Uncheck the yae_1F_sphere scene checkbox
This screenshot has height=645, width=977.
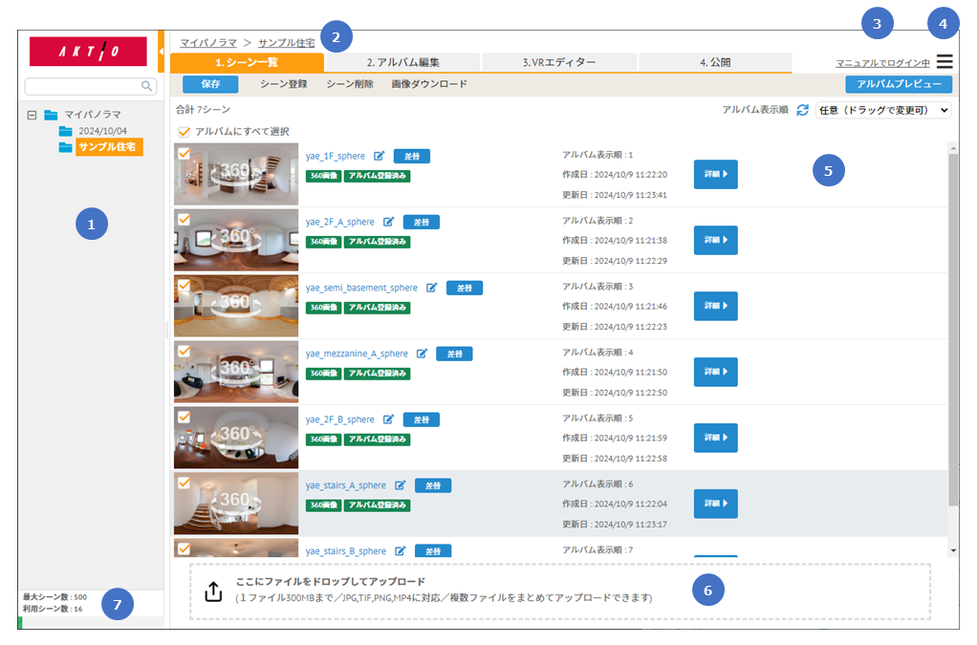184,153
